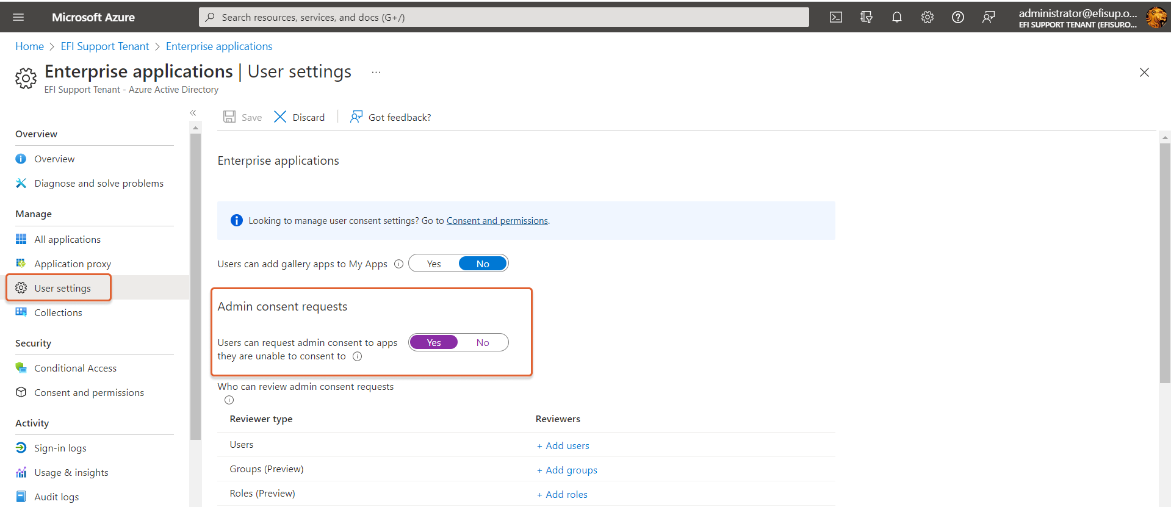Image resolution: width=1171 pixels, height=507 pixels.
Task: Select No for gallery apps toggle
Action: pyautogui.click(x=483, y=264)
